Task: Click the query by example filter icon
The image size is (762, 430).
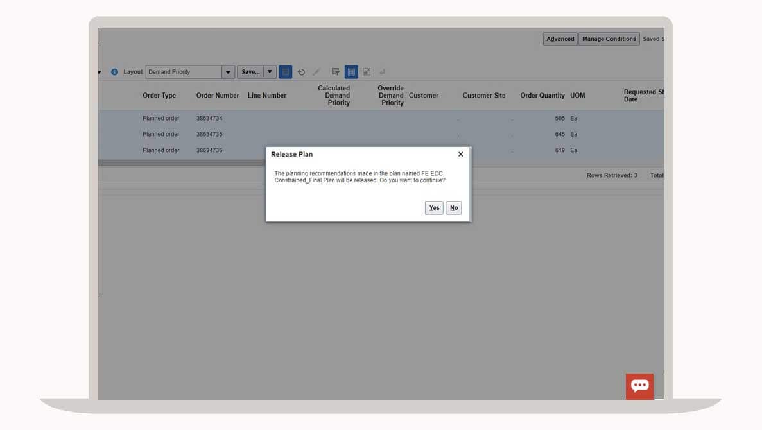Action: (x=335, y=72)
